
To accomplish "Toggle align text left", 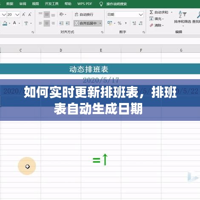I will [40, 23].
